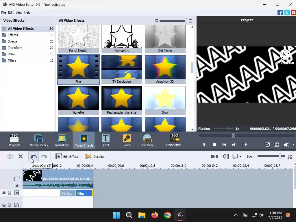
Task: Open the Twitter link icon
Action: (x=287, y=13)
